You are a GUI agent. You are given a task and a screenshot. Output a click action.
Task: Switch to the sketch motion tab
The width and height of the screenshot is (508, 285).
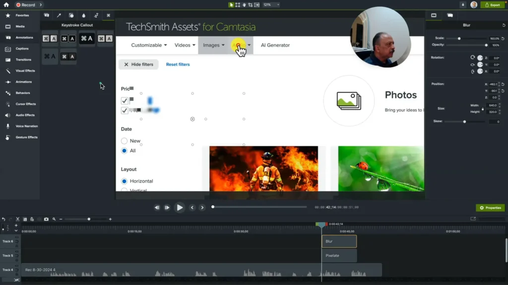[96, 15]
